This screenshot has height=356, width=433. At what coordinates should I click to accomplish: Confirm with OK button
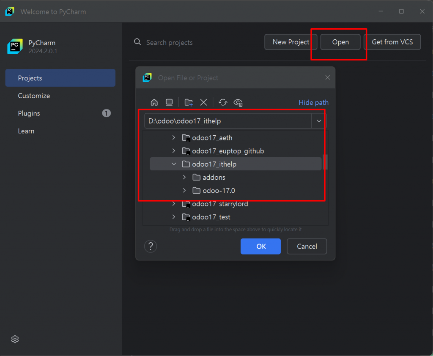(260, 246)
